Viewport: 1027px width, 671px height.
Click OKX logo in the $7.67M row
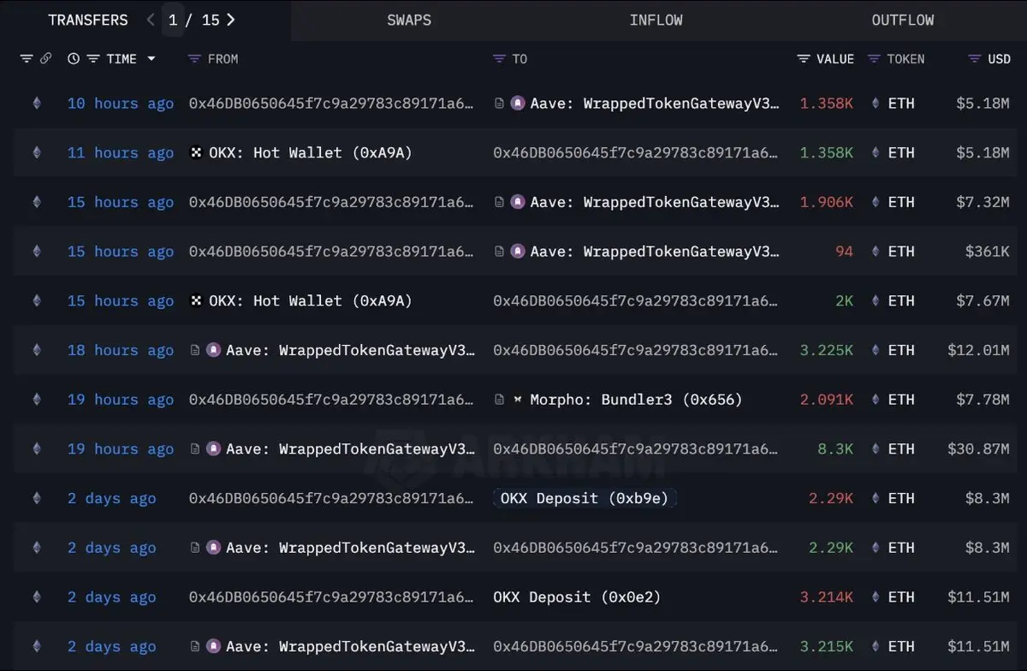pyautogui.click(x=195, y=301)
